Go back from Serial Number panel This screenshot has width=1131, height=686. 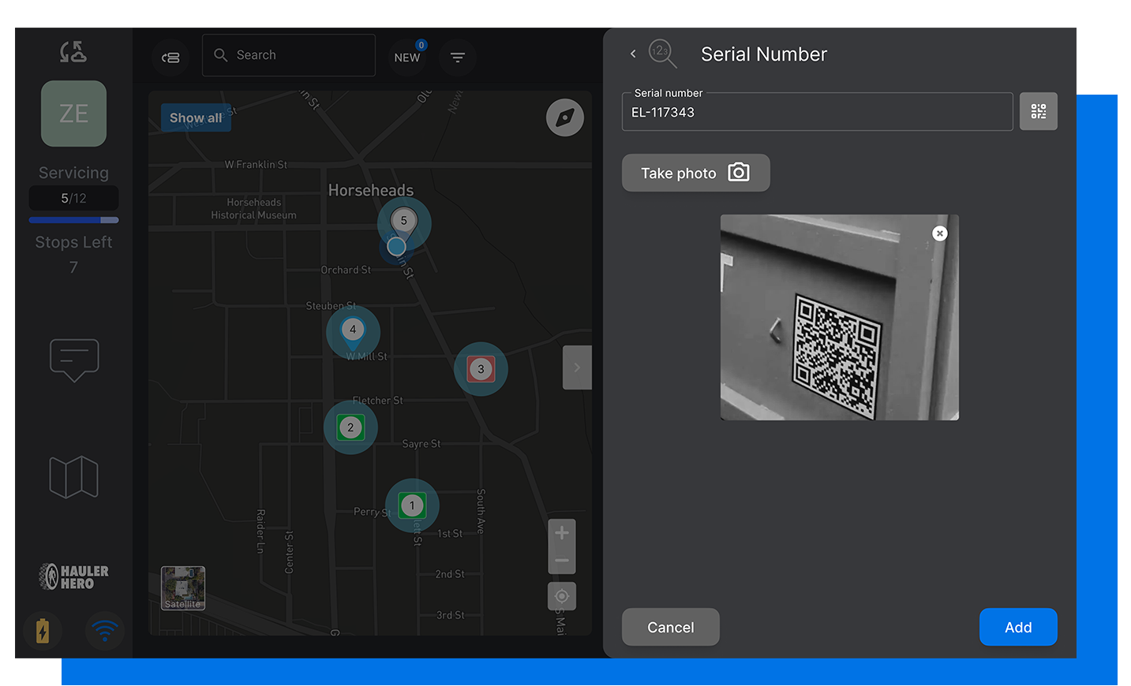633,54
